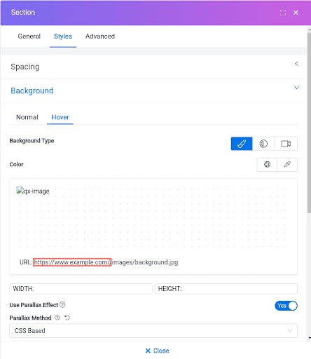Viewport: 311px width, 359px height.
Task: Open the CSS Based parallax method dropdown
Action: pos(153,330)
